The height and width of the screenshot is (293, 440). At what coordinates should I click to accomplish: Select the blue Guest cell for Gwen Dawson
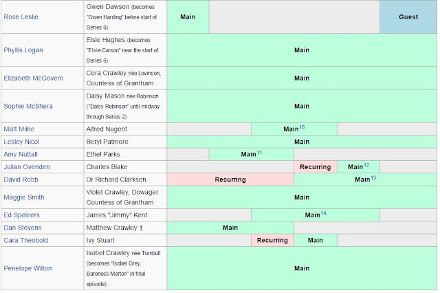click(x=408, y=17)
